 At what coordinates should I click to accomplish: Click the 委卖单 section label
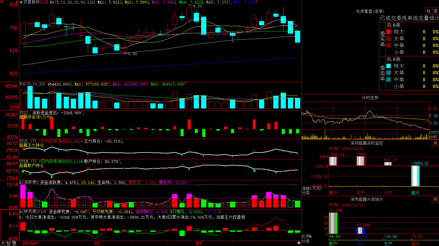tap(382, 73)
